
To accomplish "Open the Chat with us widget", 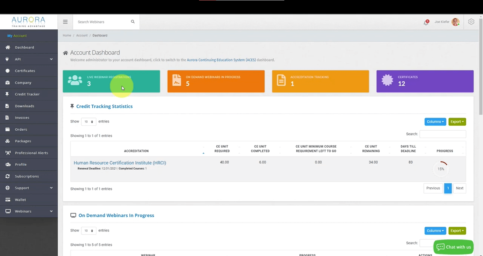I will tap(454, 247).
